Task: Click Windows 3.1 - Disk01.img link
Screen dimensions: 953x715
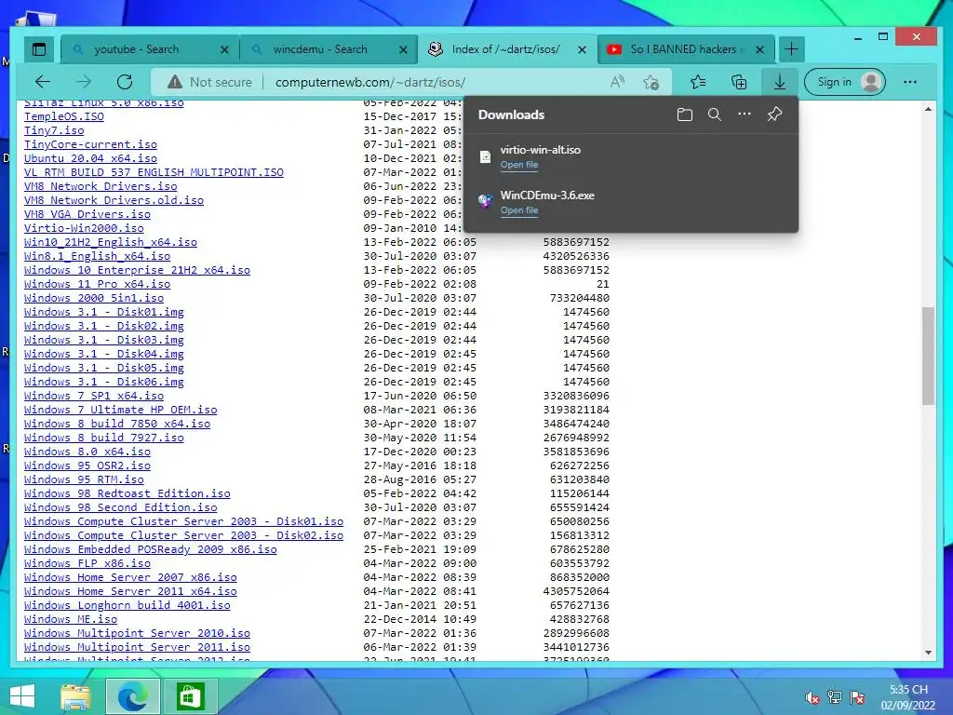Action: [x=104, y=313]
